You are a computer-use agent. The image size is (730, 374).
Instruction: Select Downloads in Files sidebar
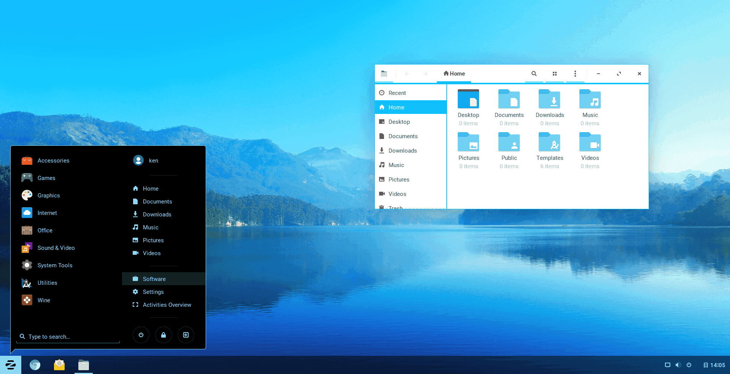411,151
